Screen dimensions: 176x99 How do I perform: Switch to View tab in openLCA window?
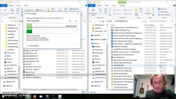[26, 5]
